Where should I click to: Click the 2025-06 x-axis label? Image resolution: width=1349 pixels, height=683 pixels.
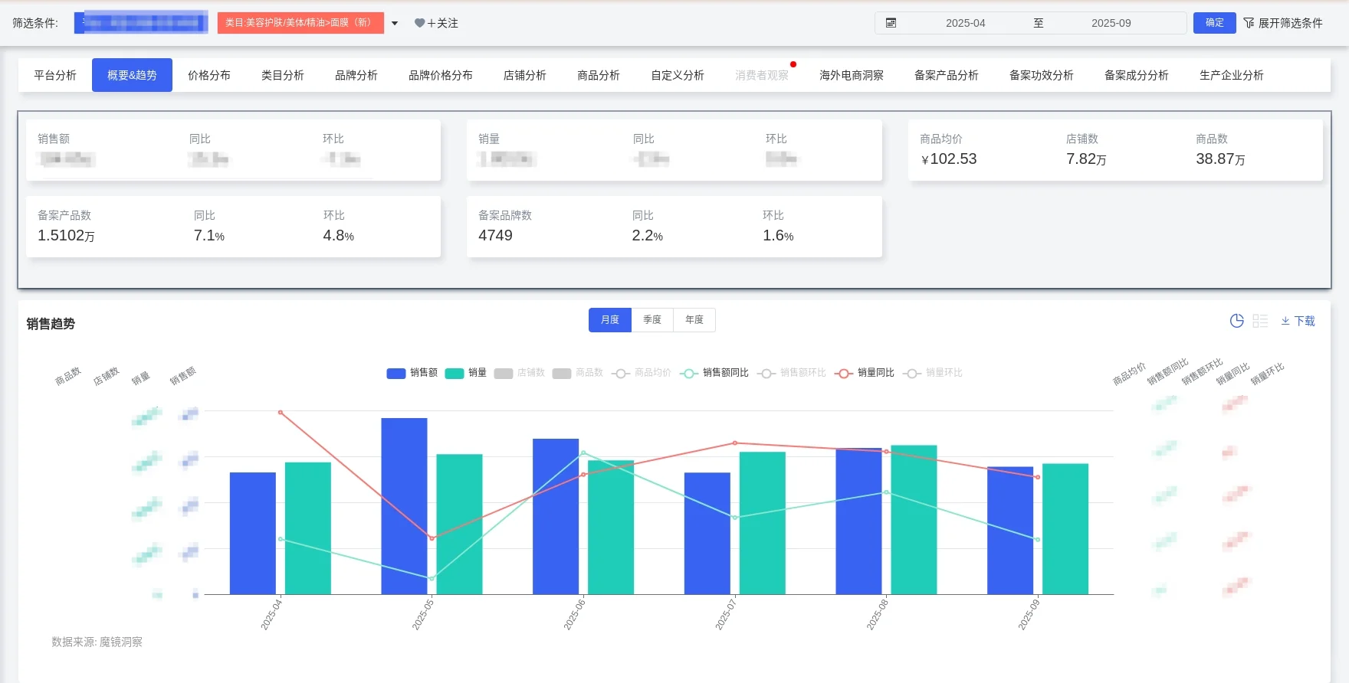pos(574,615)
